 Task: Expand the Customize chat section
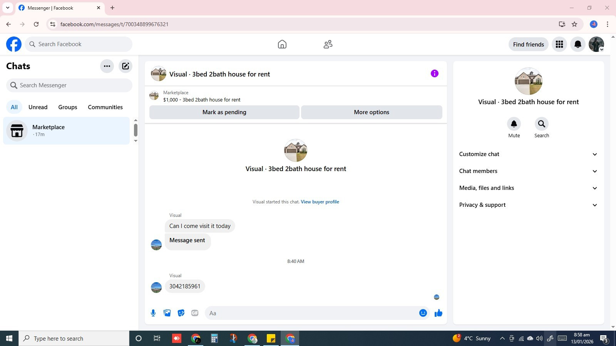click(x=529, y=154)
